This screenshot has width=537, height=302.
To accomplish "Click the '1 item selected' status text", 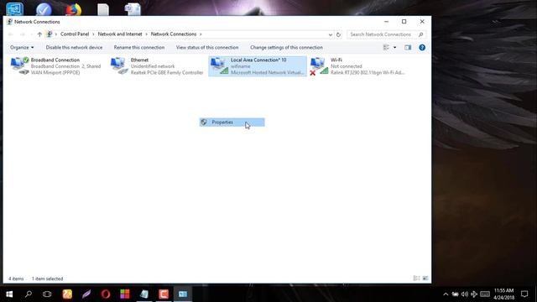I will coord(47,279).
